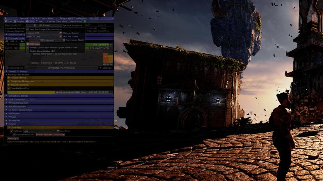Enable Disable Game's Native HDR checkbox
Image resolution: width=323 pixels, height=181 pixels.
[x=28, y=51]
